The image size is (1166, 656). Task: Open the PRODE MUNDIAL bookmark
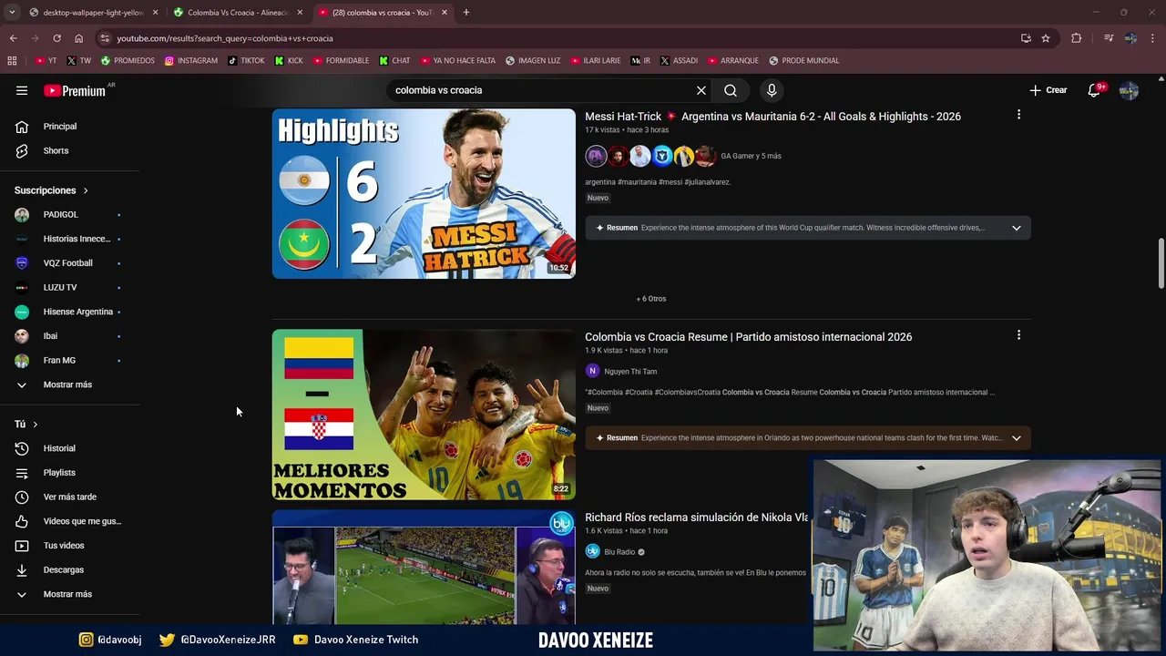click(803, 61)
